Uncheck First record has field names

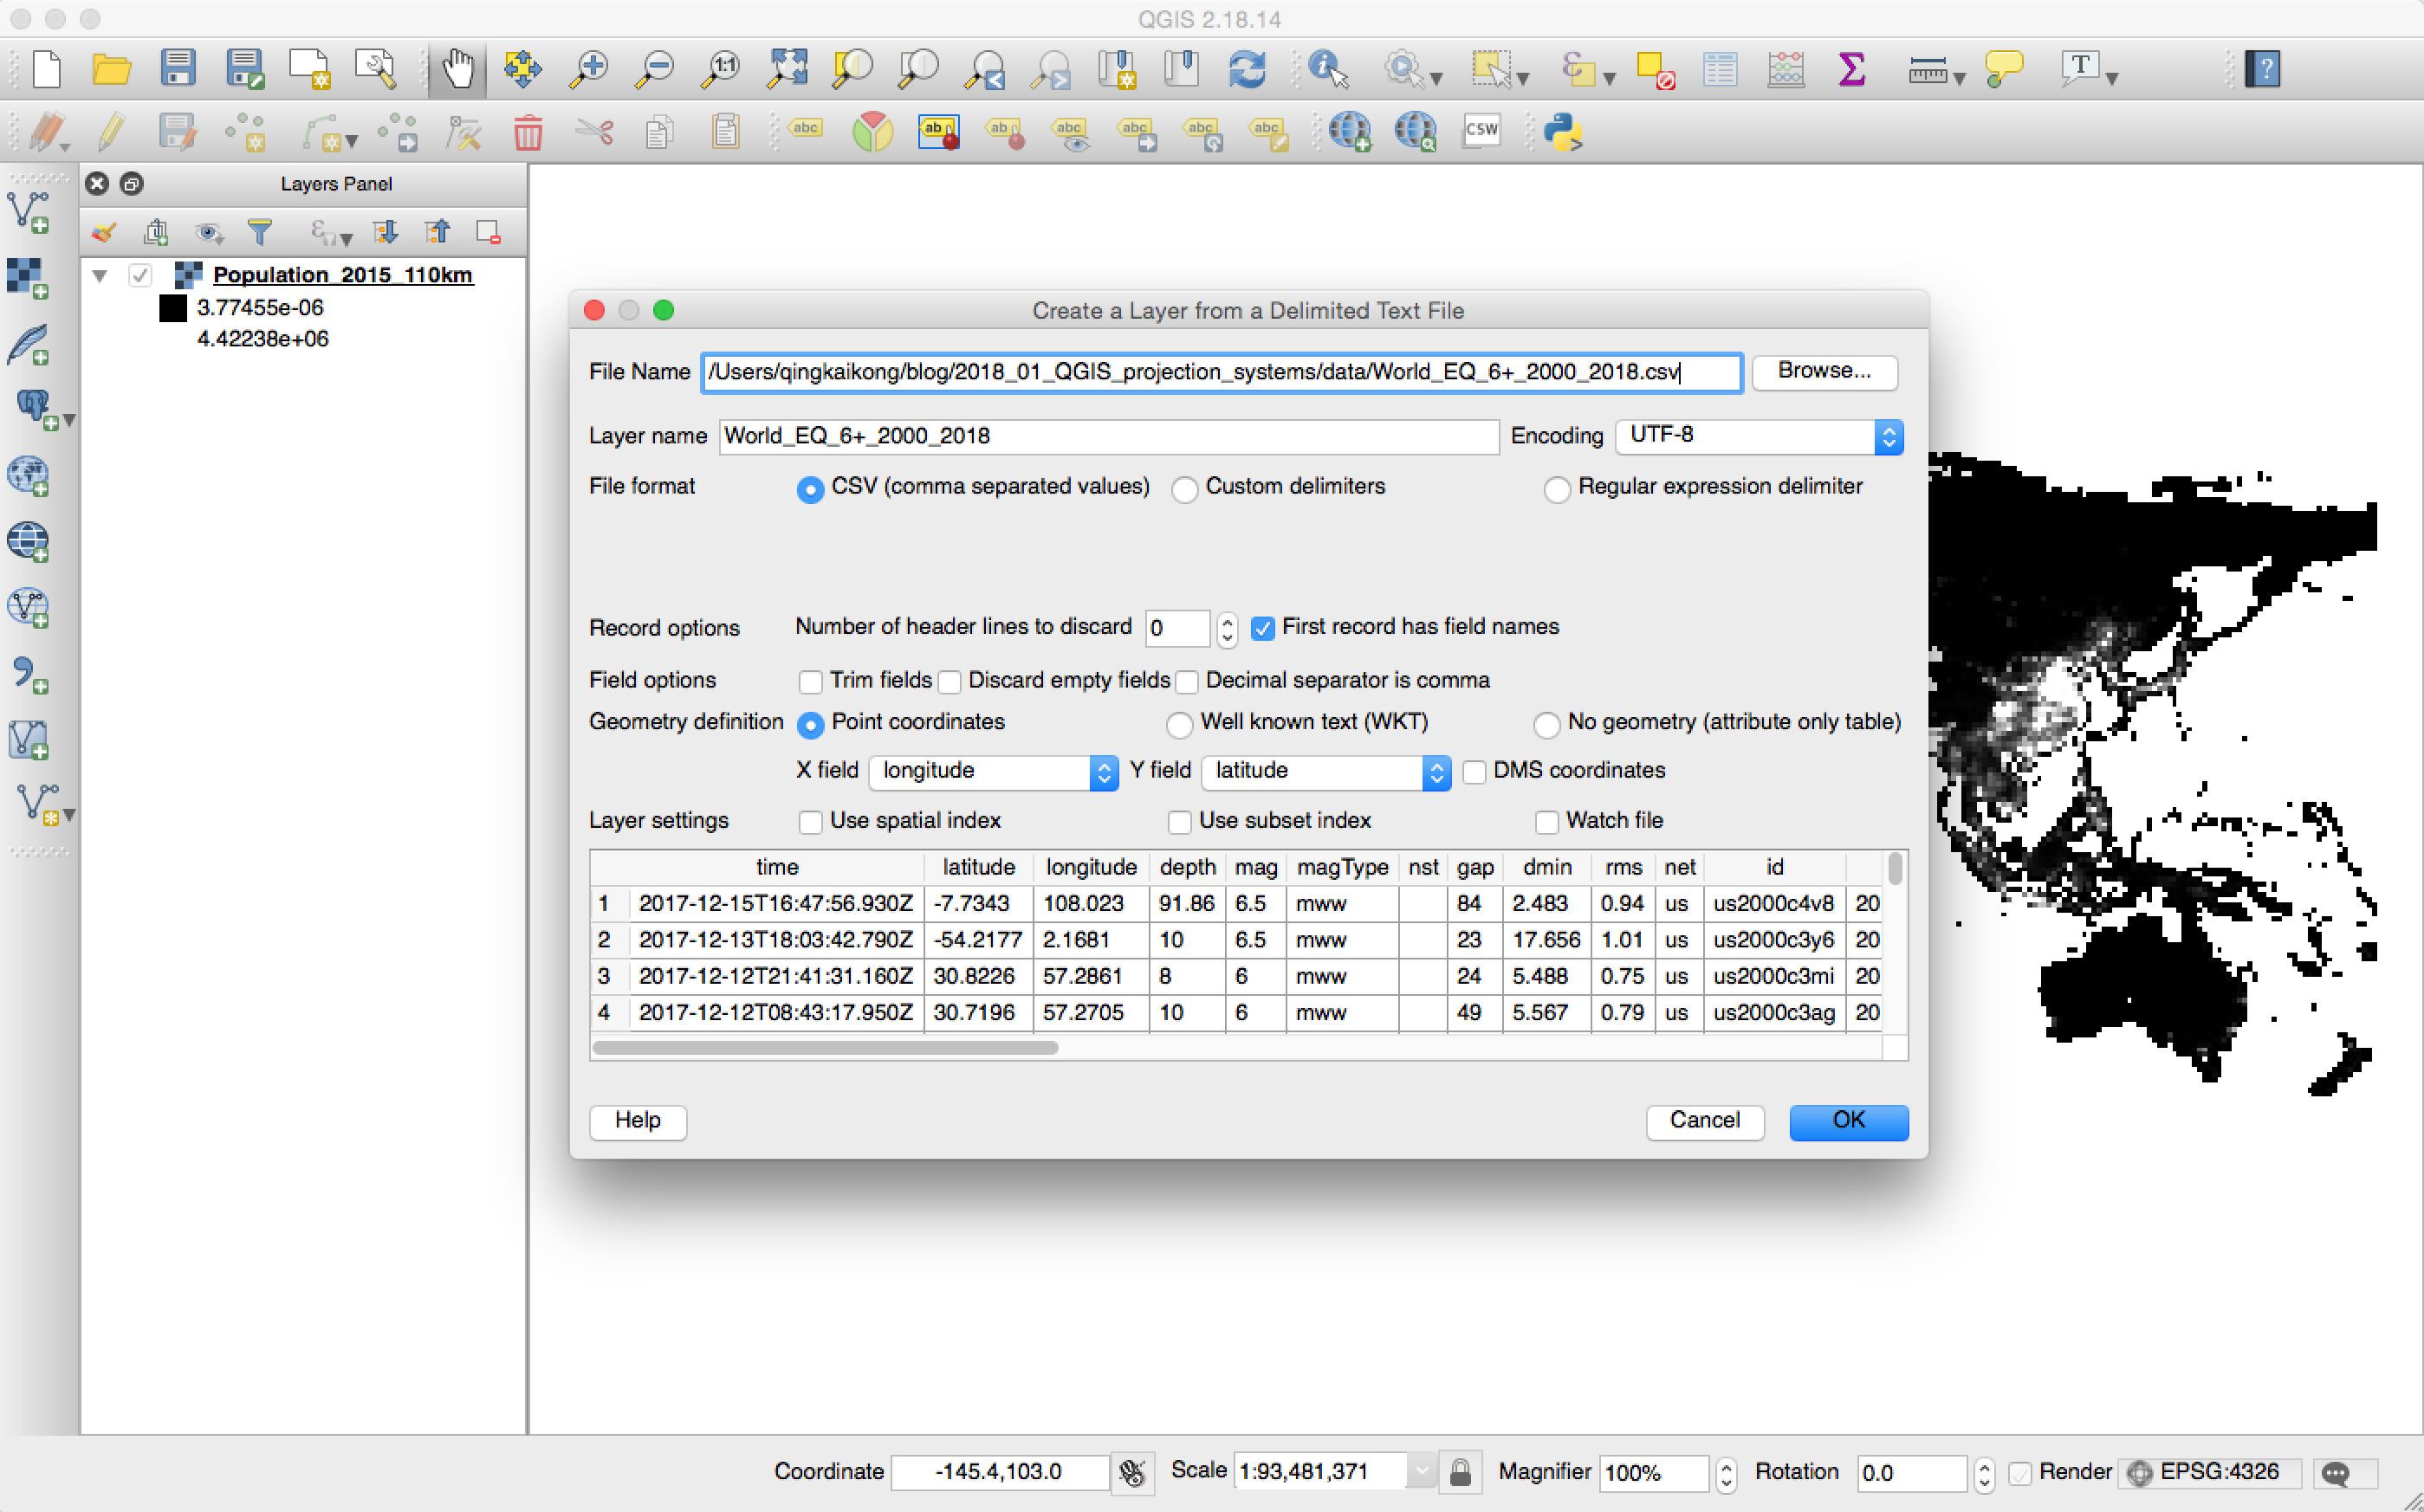pos(1262,628)
